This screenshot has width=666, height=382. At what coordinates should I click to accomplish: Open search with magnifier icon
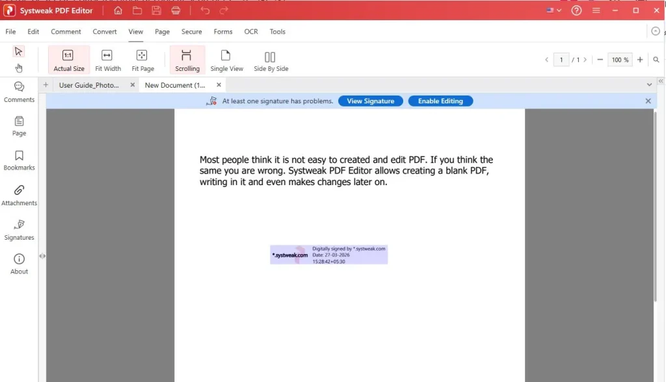coord(656,60)
